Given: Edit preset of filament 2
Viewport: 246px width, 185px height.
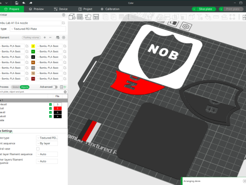Looking at the screenshot, I should pyautogui.click(x=65, y=46).
